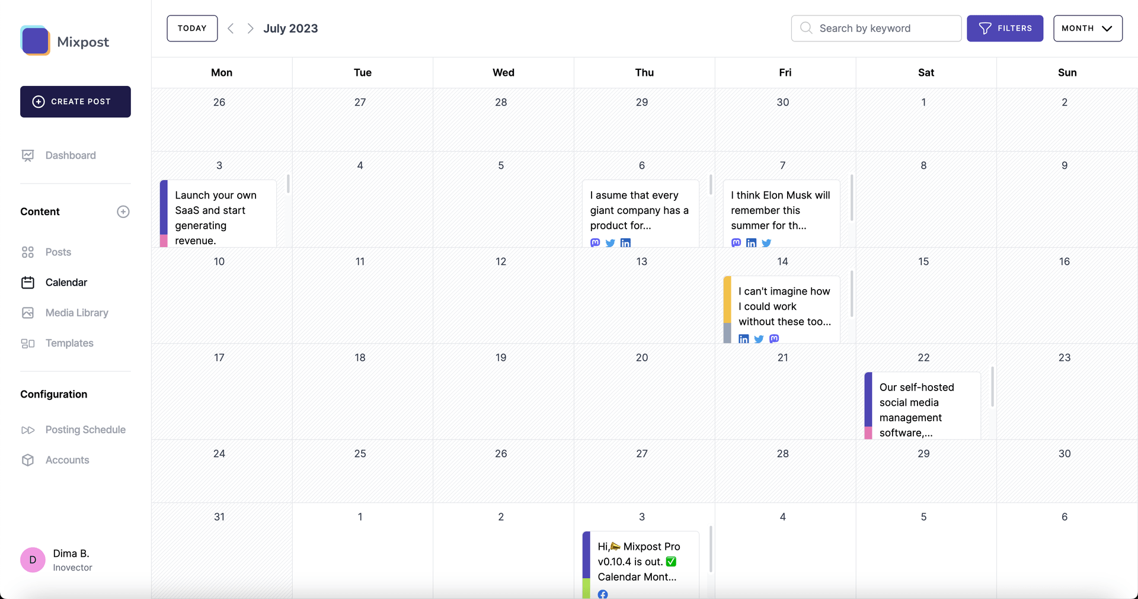Click the 'July 2023' month heading
The height and width of the screenshot is (599, 1138).
pos(290,28)
